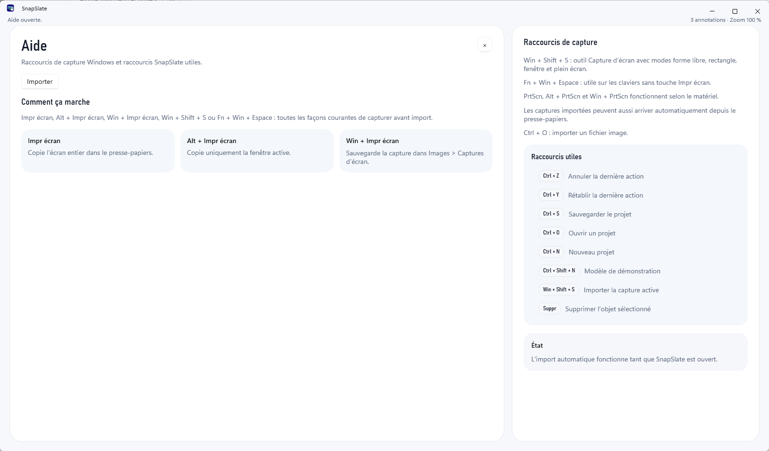Click 'Rétablir la dernière action' text
769x451 pixels.
605,195
